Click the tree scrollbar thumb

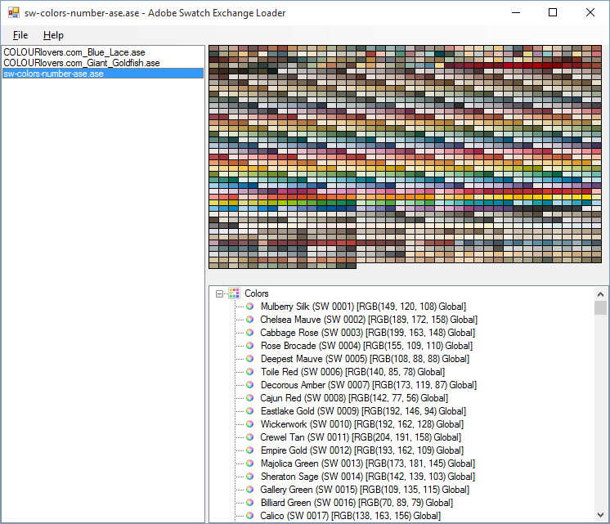pyautogui.click(x=600, y=307)
